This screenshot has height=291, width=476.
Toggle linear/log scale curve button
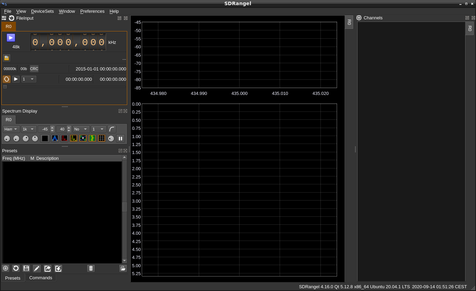click(112, 129)
